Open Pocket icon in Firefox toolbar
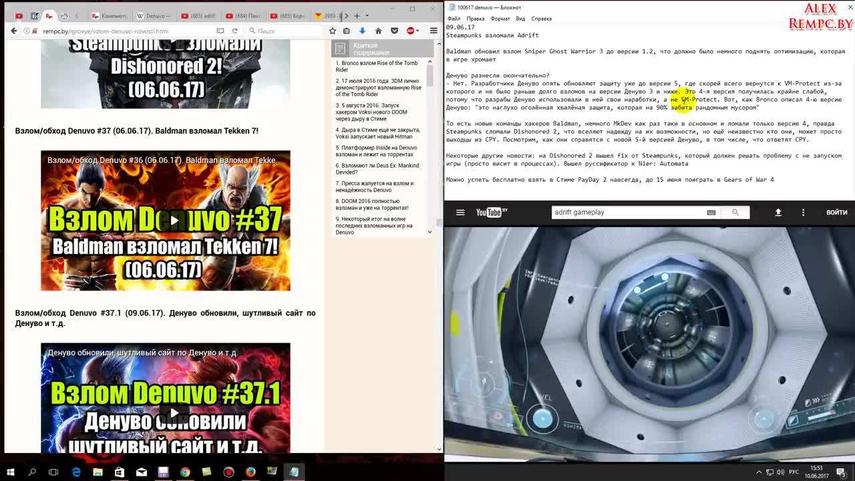The image size is (855, 481). click(394, 31)
